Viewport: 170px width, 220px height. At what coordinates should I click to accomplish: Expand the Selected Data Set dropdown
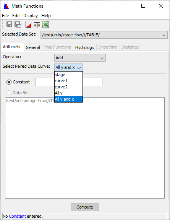pyautogui.click(x=104, y=35)
